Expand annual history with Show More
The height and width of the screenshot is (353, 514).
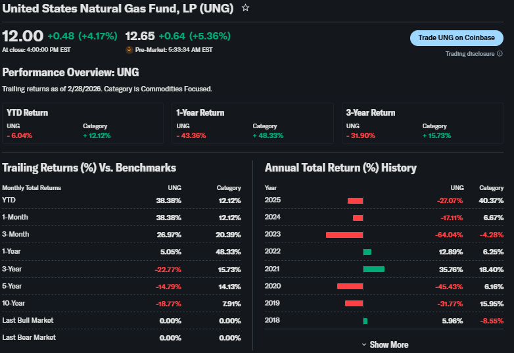tap(388, 344)
